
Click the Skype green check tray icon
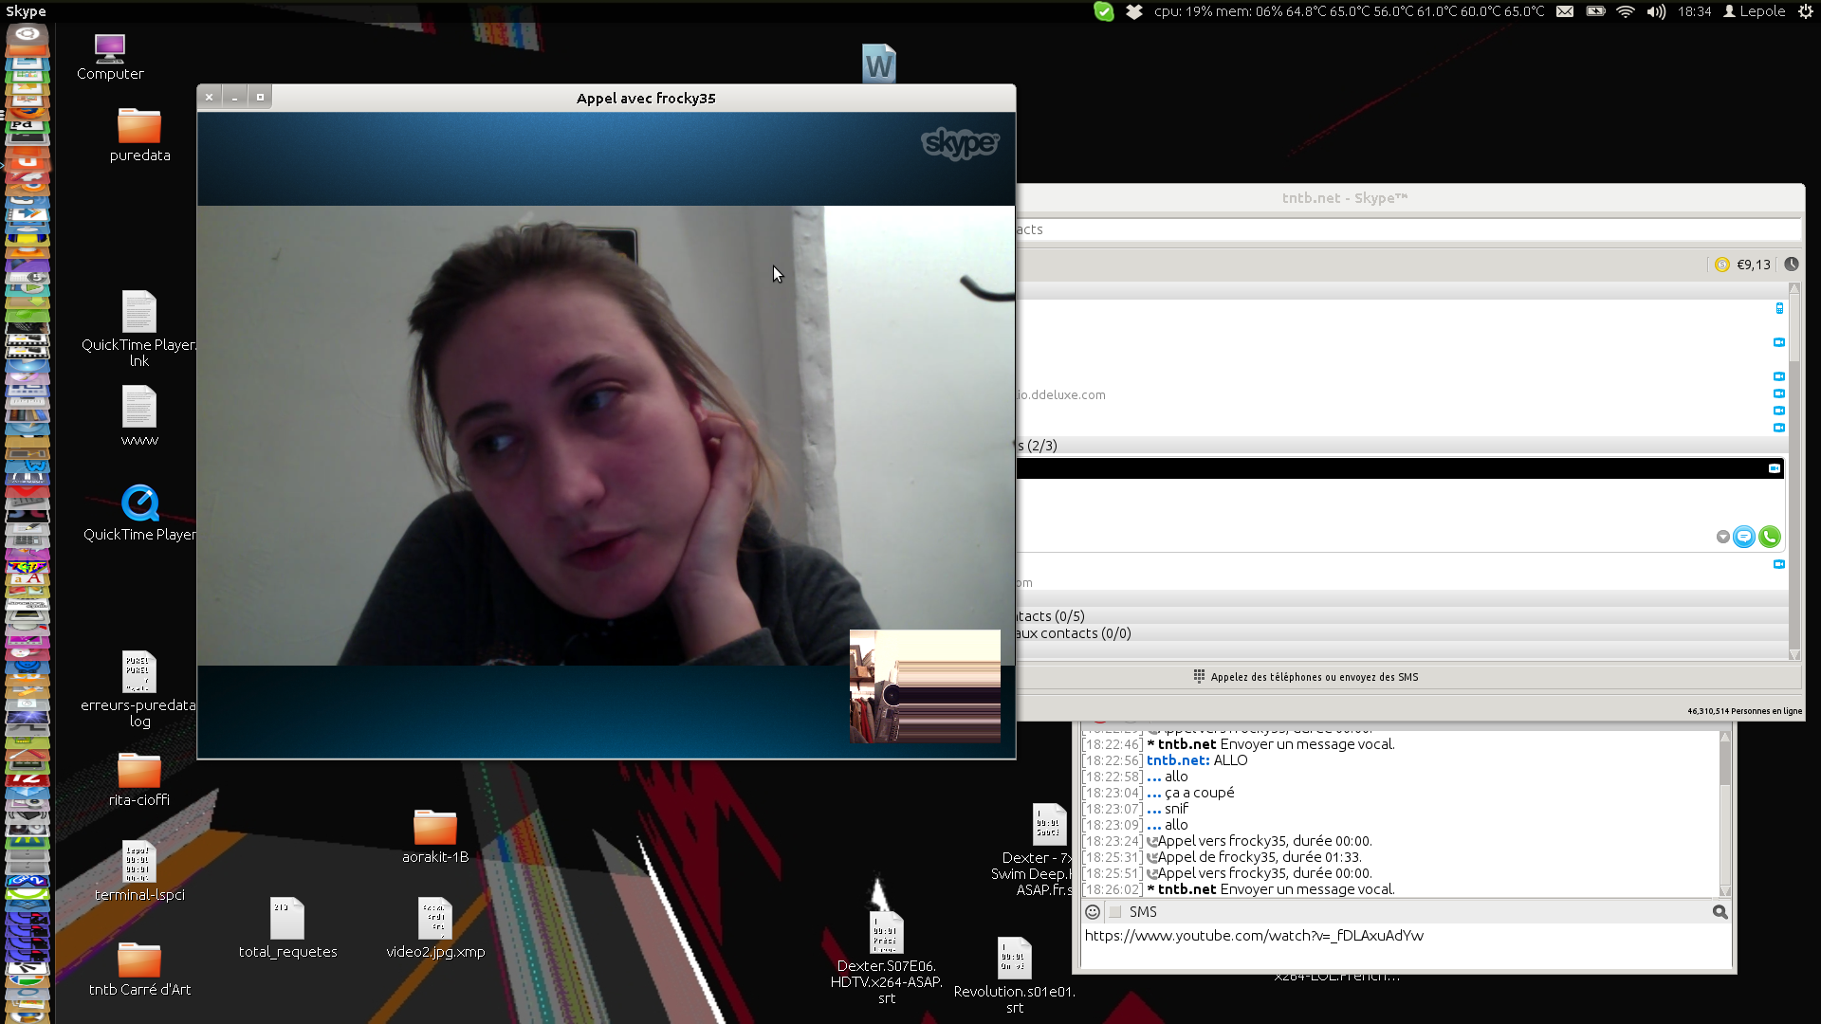coord(1103,11)
